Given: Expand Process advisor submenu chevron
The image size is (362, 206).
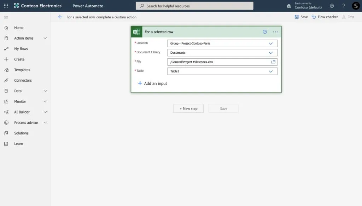Looking at the screenshot, I should tap(45, 123).
